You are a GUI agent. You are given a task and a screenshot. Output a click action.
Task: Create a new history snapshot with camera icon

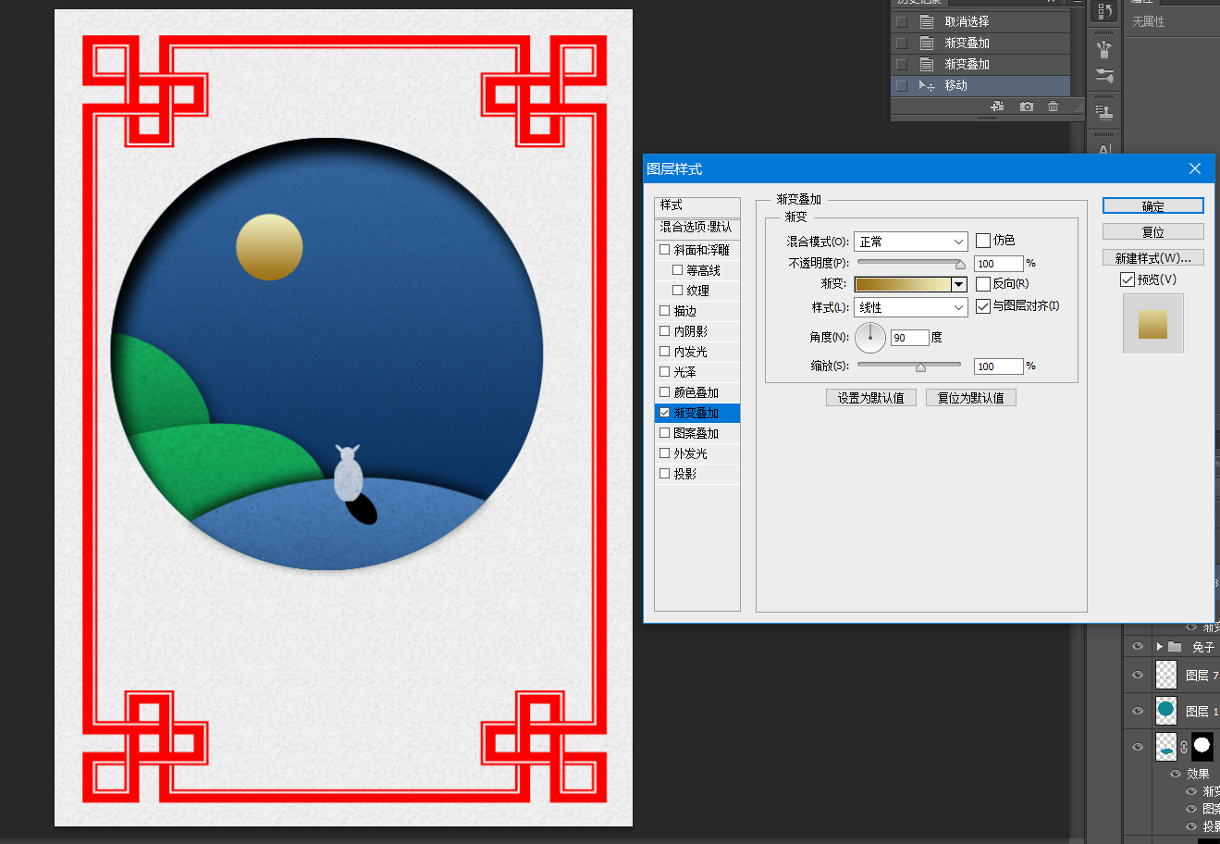(x=1027, y=106)
